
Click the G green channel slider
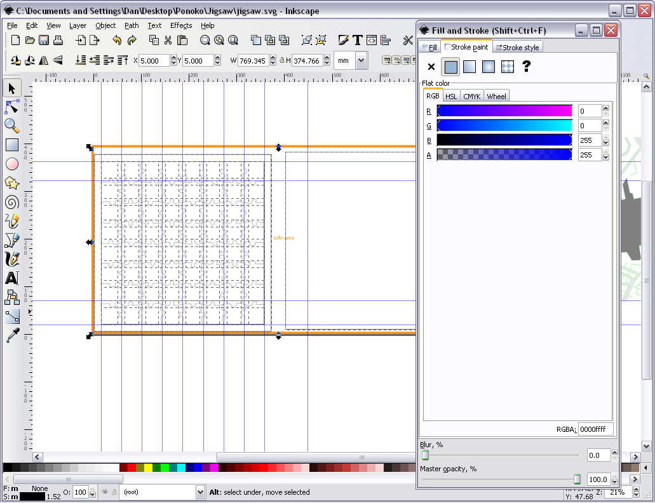click(x=504, y=126)
